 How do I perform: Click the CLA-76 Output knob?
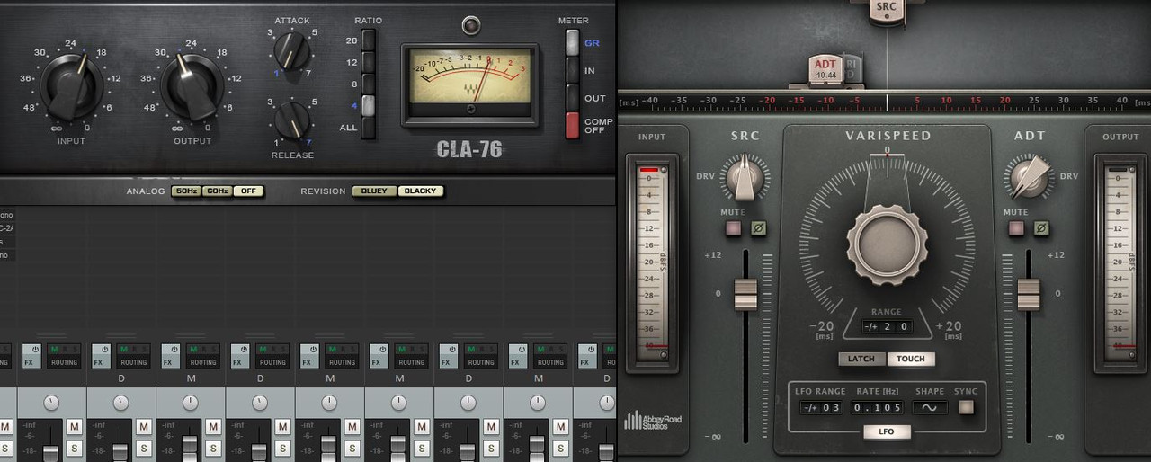pyautogui.click(x=191, y=87)
